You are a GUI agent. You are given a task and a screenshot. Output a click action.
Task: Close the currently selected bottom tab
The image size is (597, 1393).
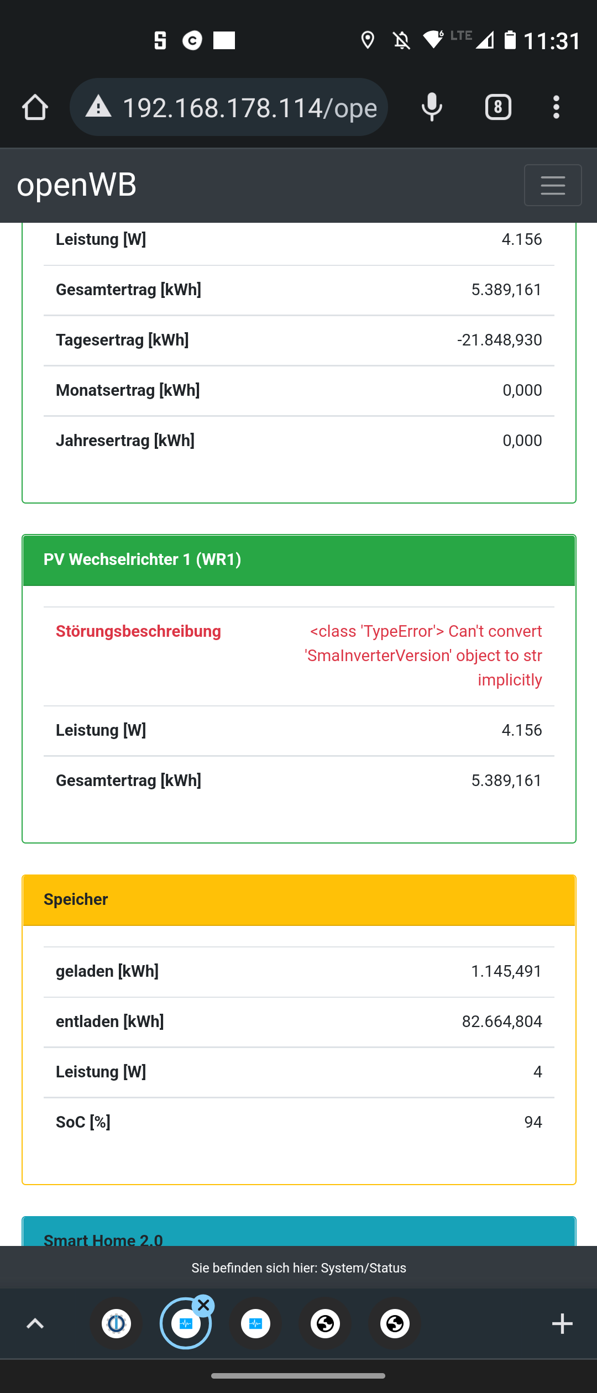click(x=203, y=1306)
